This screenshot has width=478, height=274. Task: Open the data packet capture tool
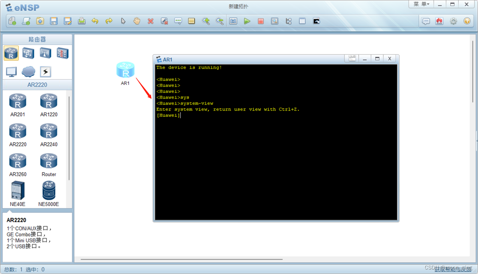click(275, 21)
